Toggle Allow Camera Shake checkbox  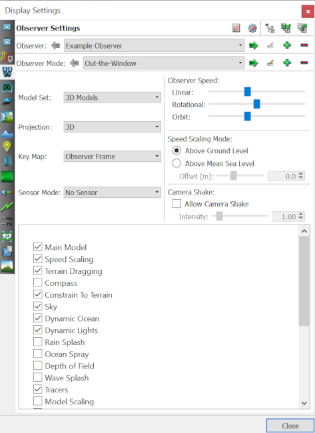[x=176, y=204]
